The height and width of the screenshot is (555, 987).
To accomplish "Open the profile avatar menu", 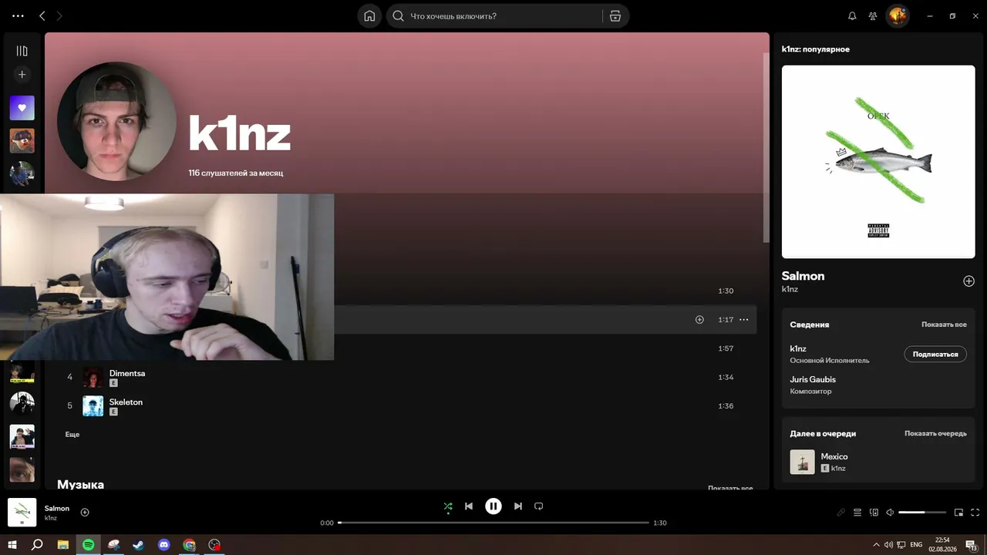I will pyautogui.click(x=898, y=15).
